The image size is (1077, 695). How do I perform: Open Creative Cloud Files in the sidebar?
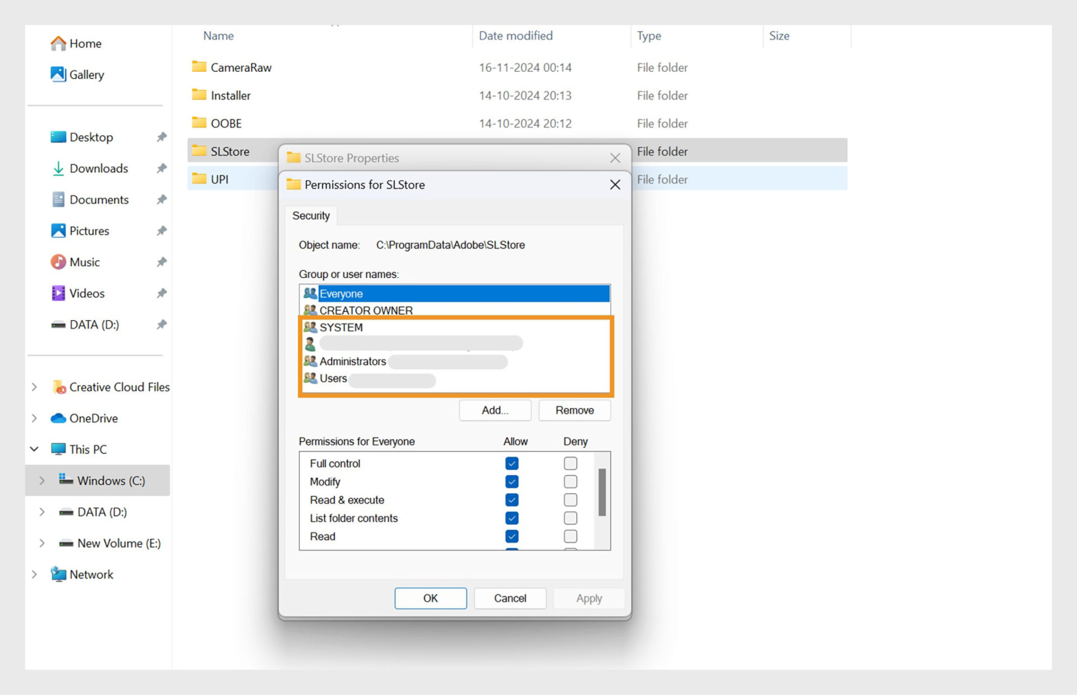[x=119, y=387]
